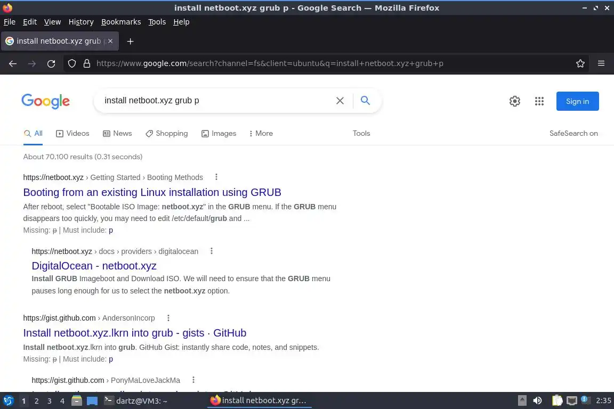
Task: Open the Firefox hamburger menu
Action: [x=601, y=63]
